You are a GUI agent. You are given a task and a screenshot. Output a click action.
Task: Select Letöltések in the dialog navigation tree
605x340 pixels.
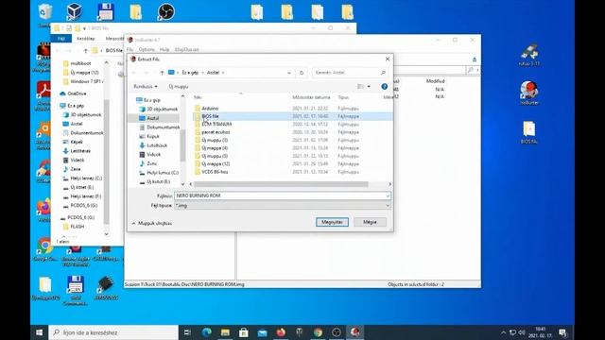pyautogui.click(x=157, y=145)
